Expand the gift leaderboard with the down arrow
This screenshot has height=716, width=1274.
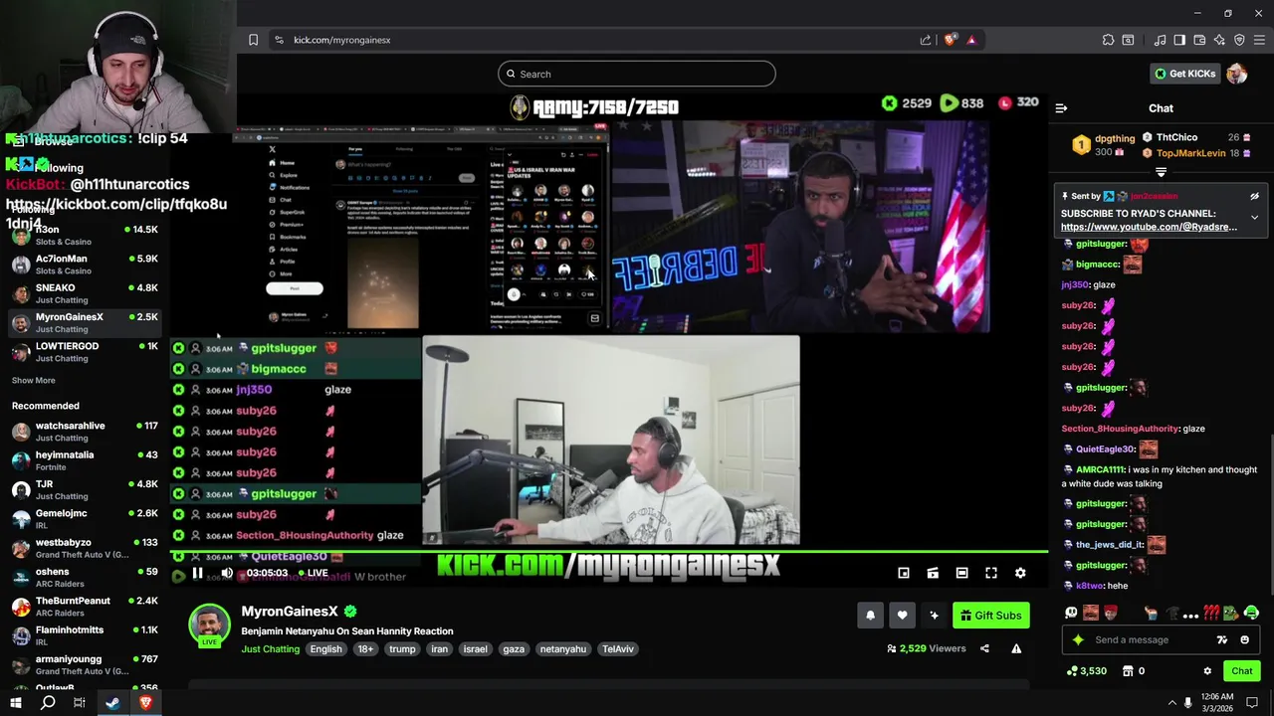point(1161,172)
